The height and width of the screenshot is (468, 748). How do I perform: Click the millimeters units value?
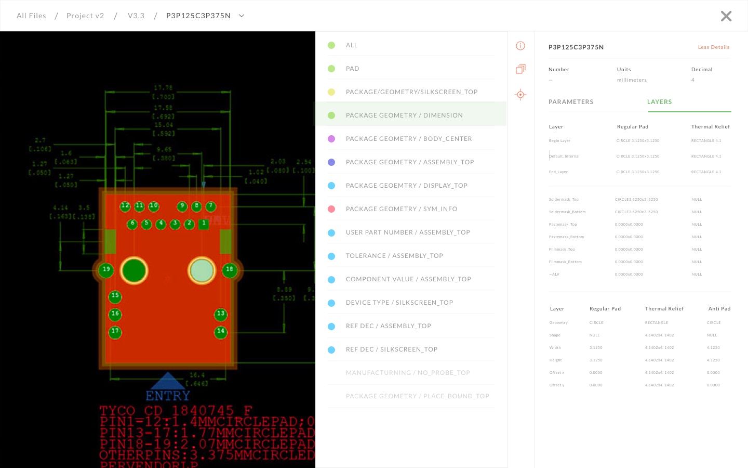632,80
